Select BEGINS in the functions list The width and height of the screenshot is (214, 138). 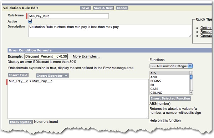coord(170,81)
